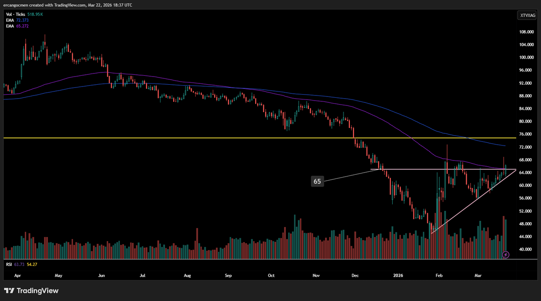Click the Vol value 518.95K
The image size is (541, 301).
pyautogui.click(x=35, y=14)
